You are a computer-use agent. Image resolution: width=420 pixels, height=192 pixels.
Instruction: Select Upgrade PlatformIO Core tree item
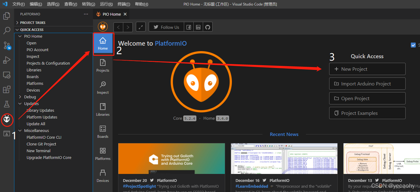pyautogui.click(x=49, y=157)
